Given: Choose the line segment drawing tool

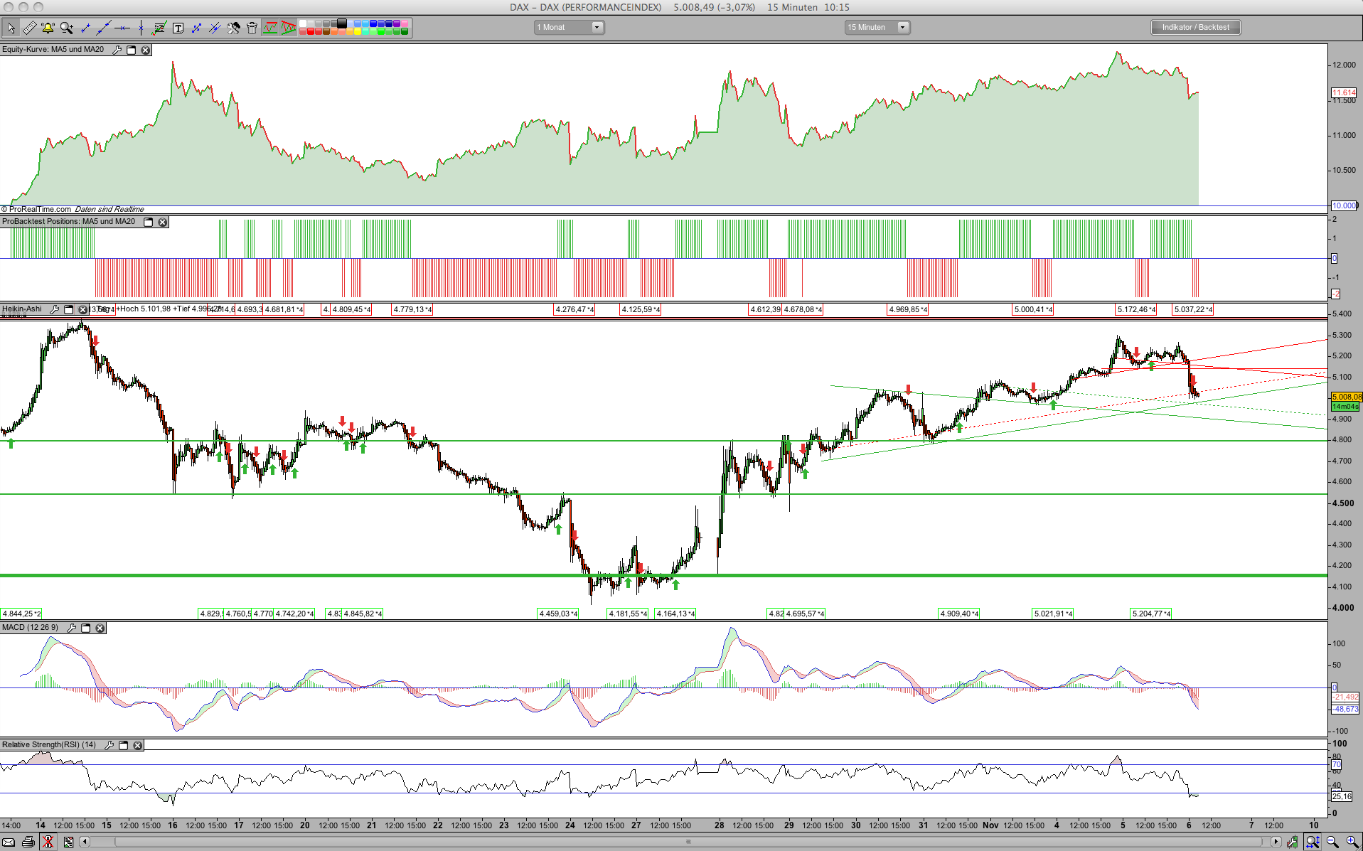Looking at the screenshot, I should pyautogui.click(x=85, y=28).
